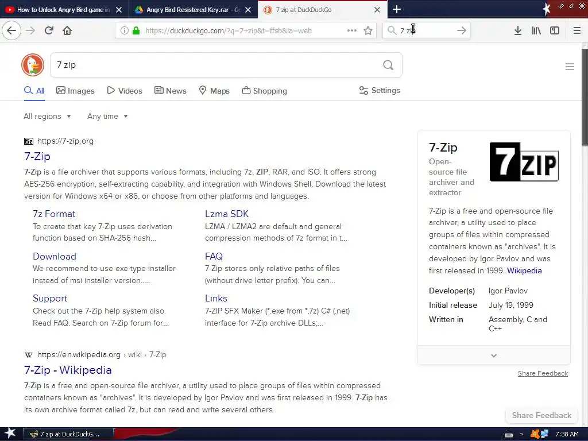The width and height of the screenshot is (588, 441).
Task: Close the YouTube Angry Bird tab
Action: 119,10
